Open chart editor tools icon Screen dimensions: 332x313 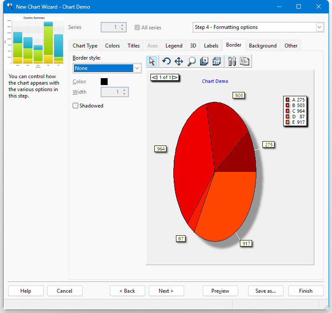point(232,61)
